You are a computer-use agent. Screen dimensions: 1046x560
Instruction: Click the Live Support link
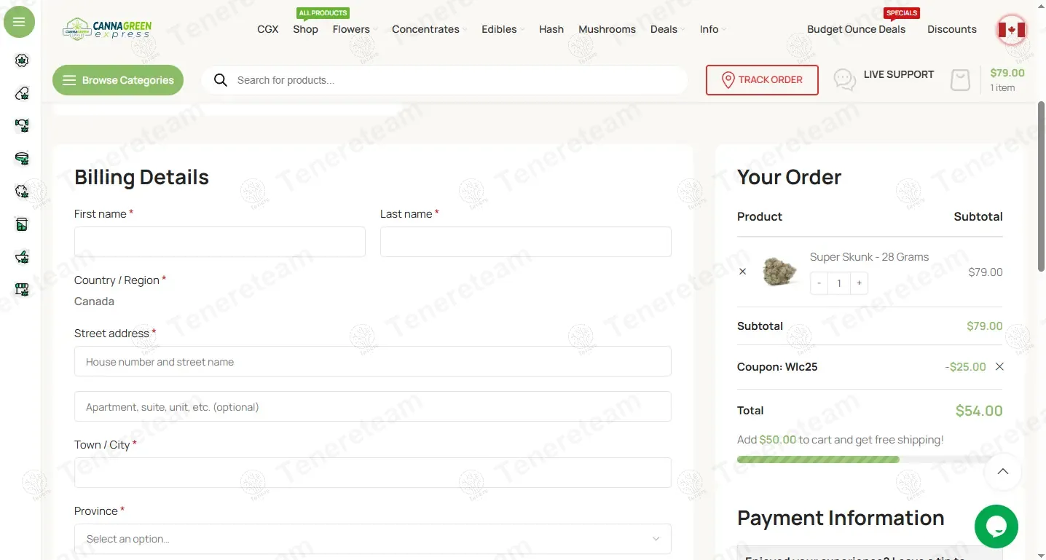[898, 74]
